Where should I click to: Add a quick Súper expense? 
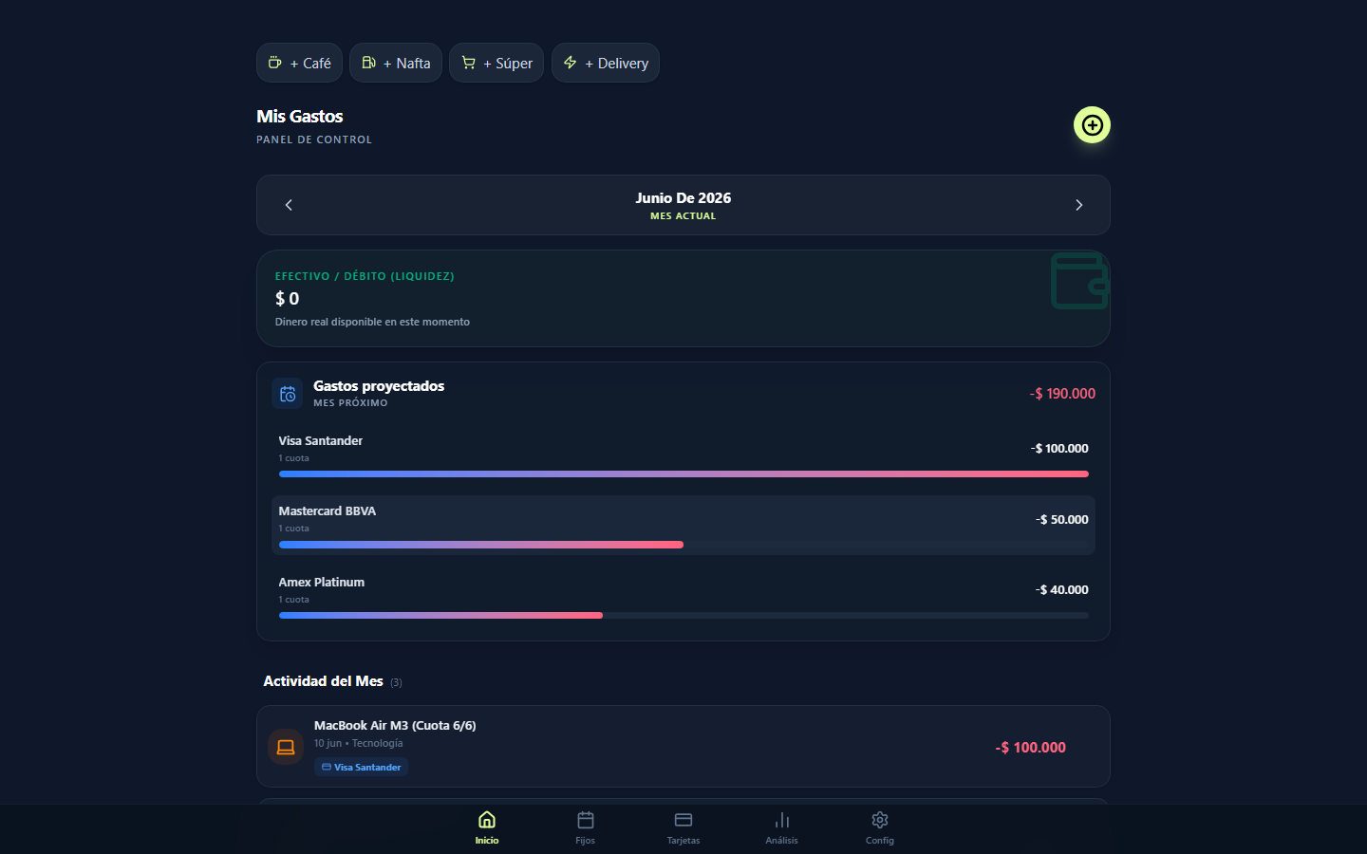[x=496, y=63]
